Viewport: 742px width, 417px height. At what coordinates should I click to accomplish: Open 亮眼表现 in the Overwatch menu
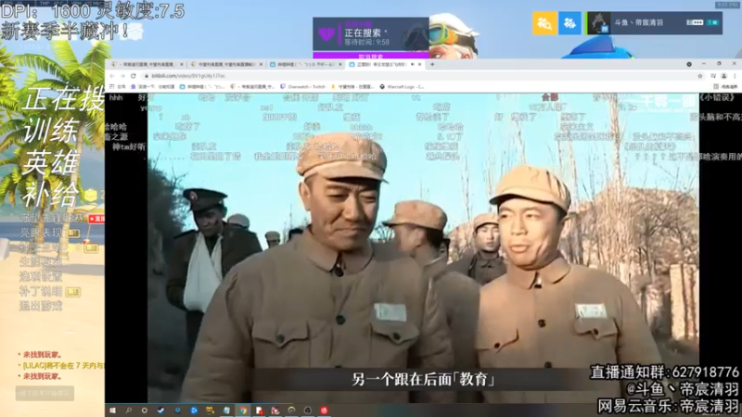(x=41, y=233)
